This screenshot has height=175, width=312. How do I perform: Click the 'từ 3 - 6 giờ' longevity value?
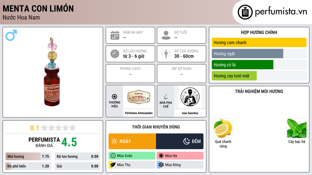pos(134,56)
